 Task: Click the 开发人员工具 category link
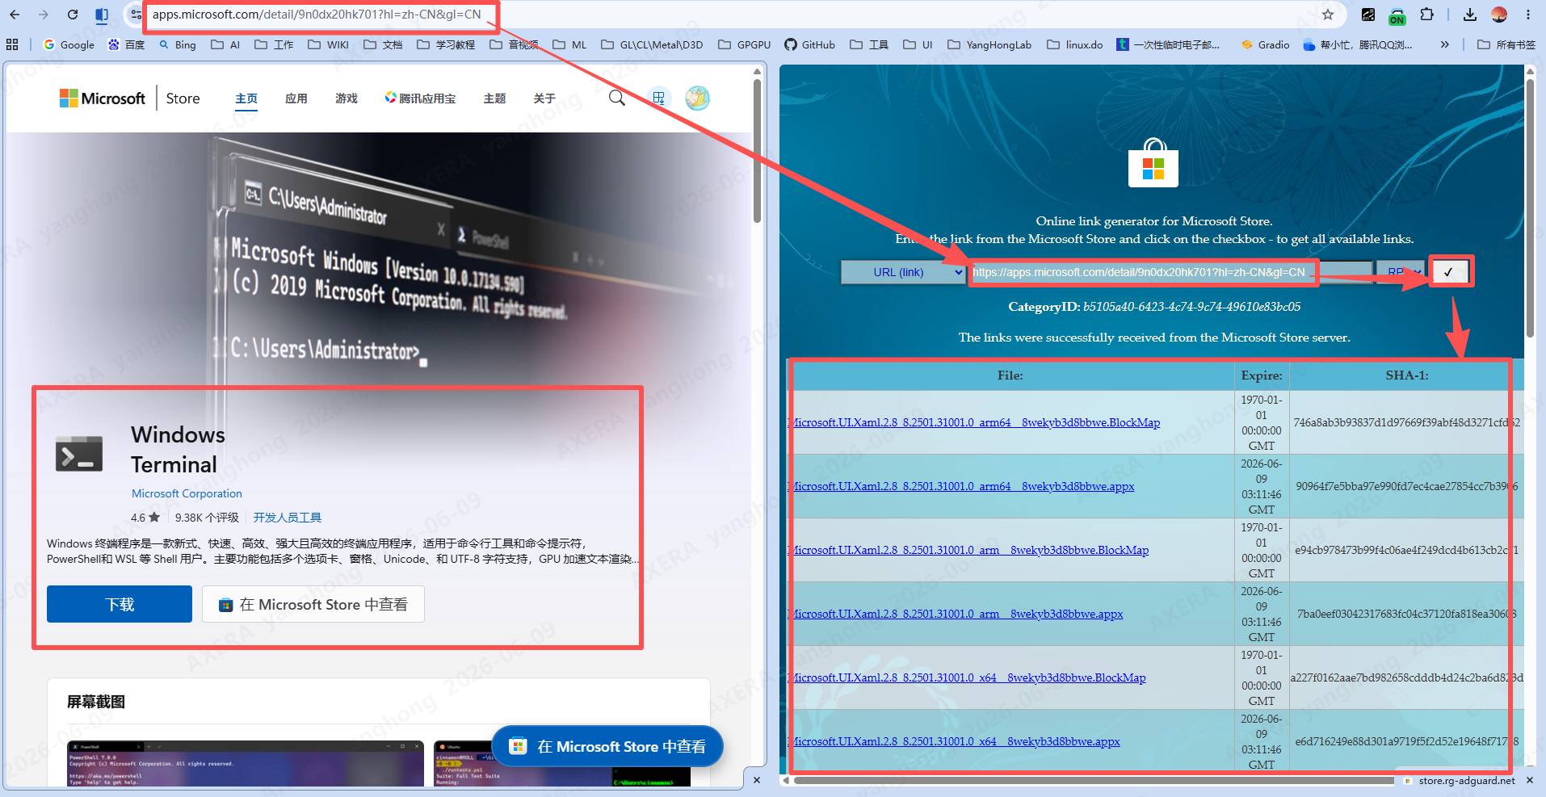click(x=288, y=518)
